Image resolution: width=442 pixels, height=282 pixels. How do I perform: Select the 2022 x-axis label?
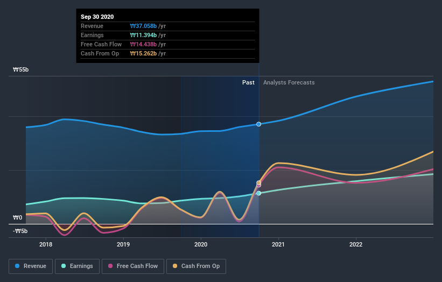point(356,244)
